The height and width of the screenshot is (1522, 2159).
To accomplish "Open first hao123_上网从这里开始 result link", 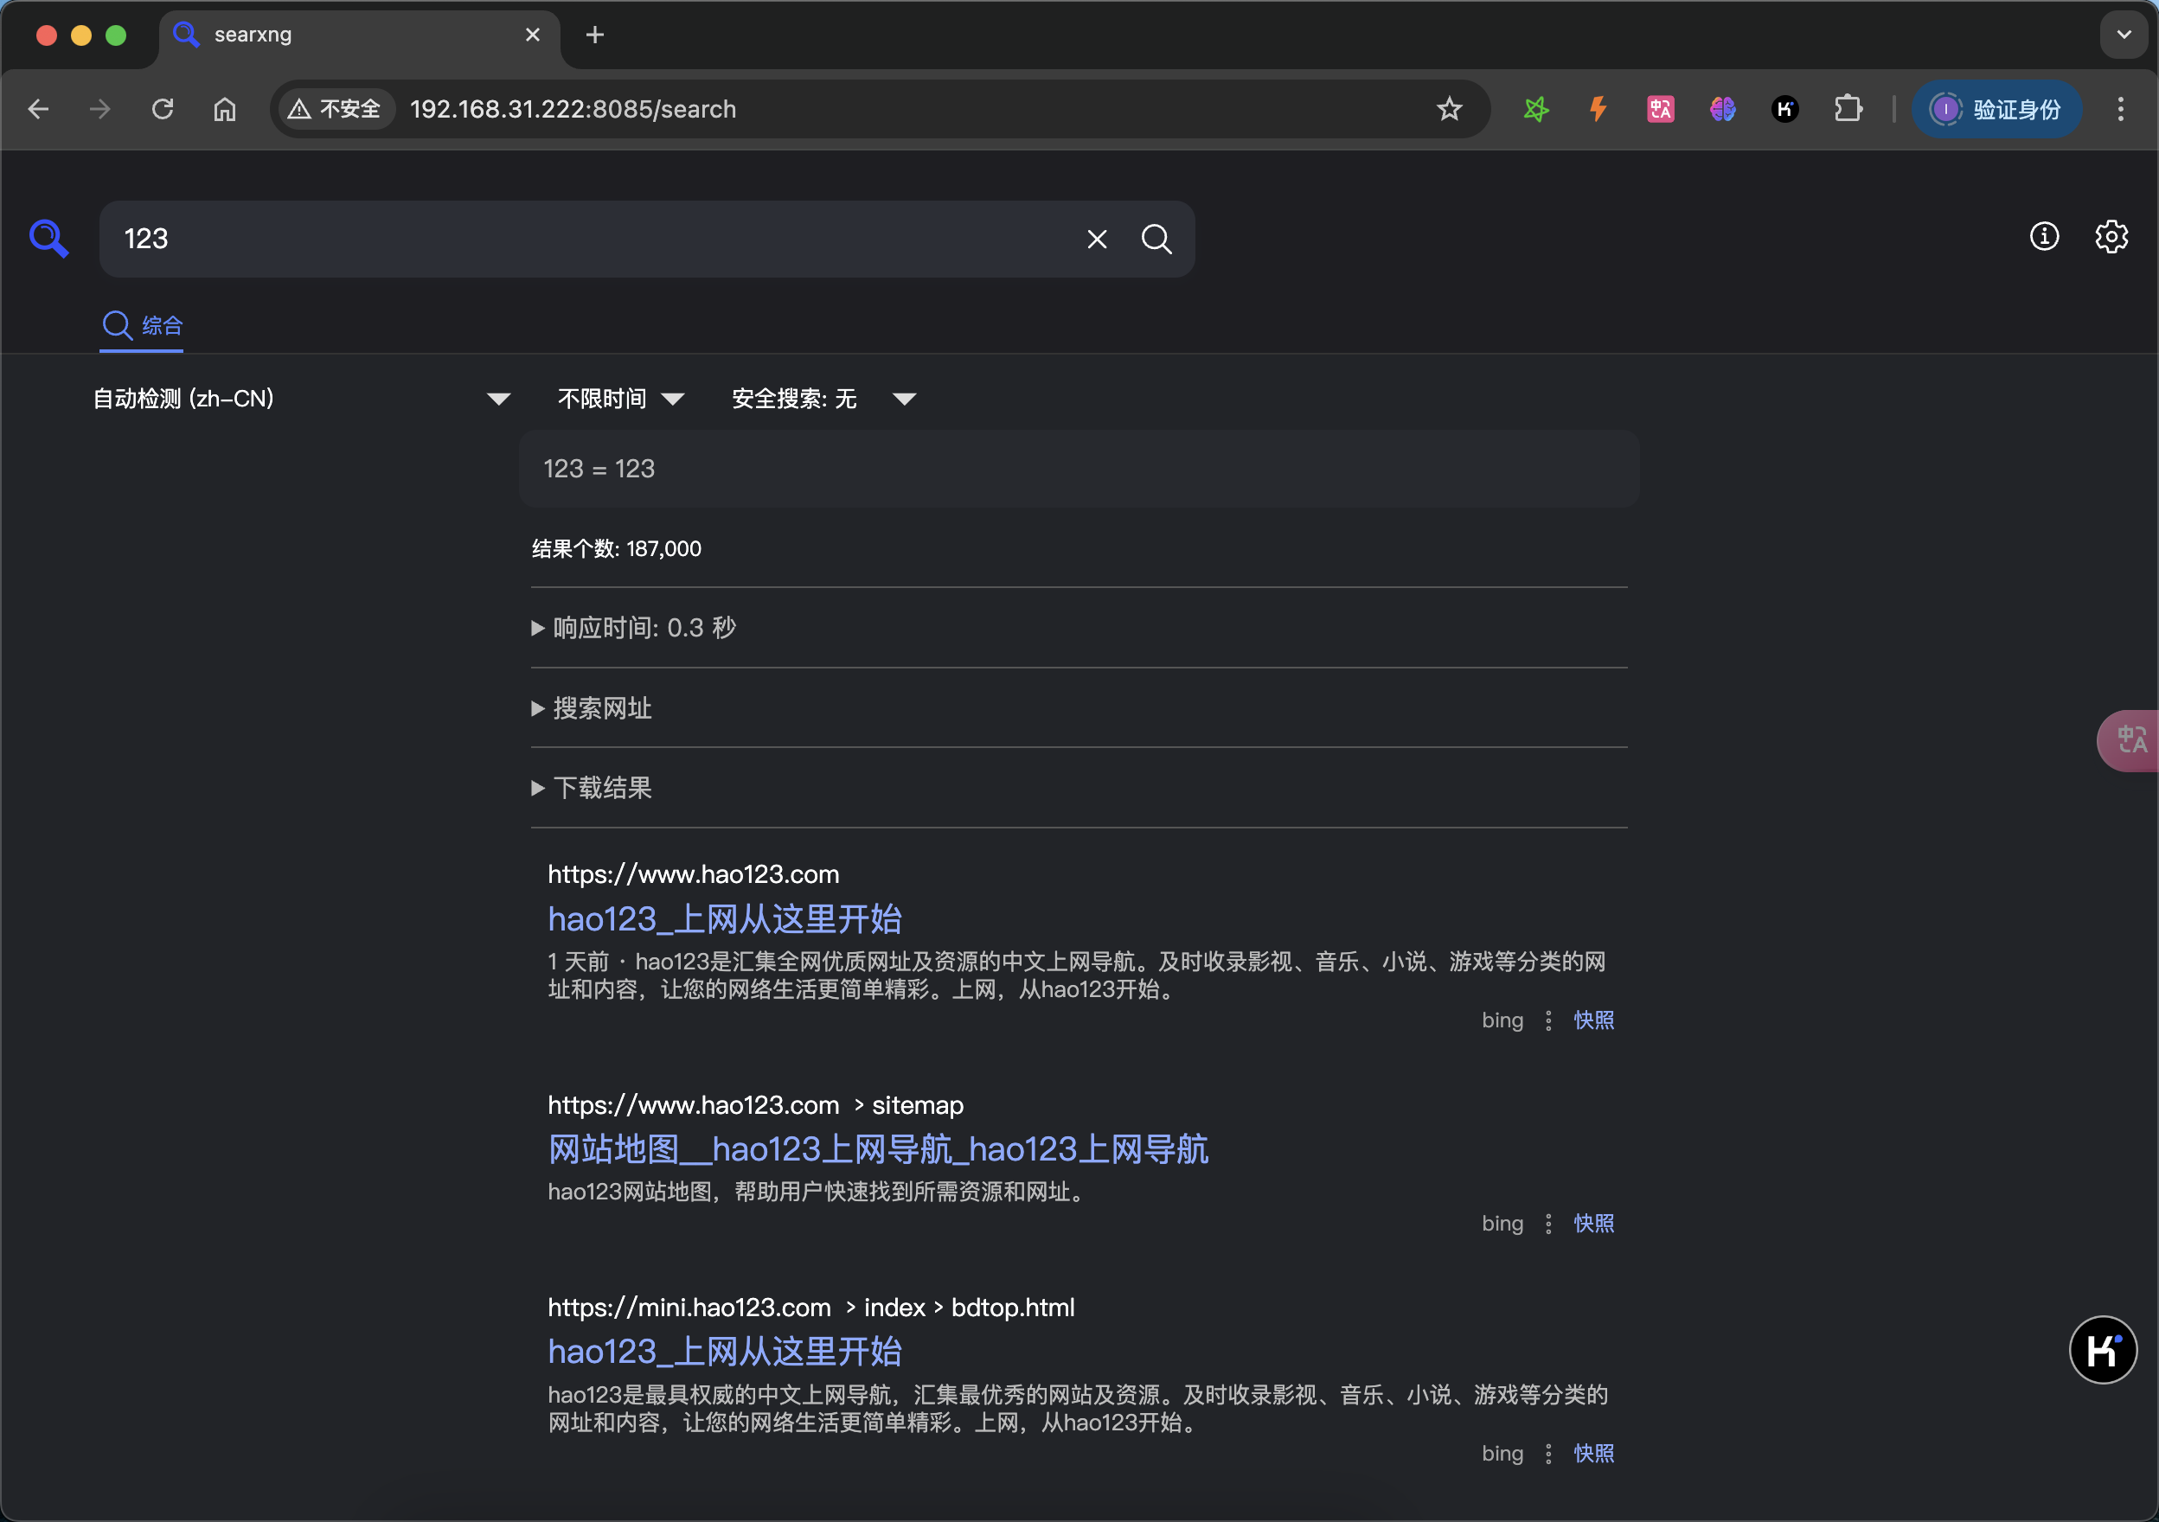I will [725, 919].
